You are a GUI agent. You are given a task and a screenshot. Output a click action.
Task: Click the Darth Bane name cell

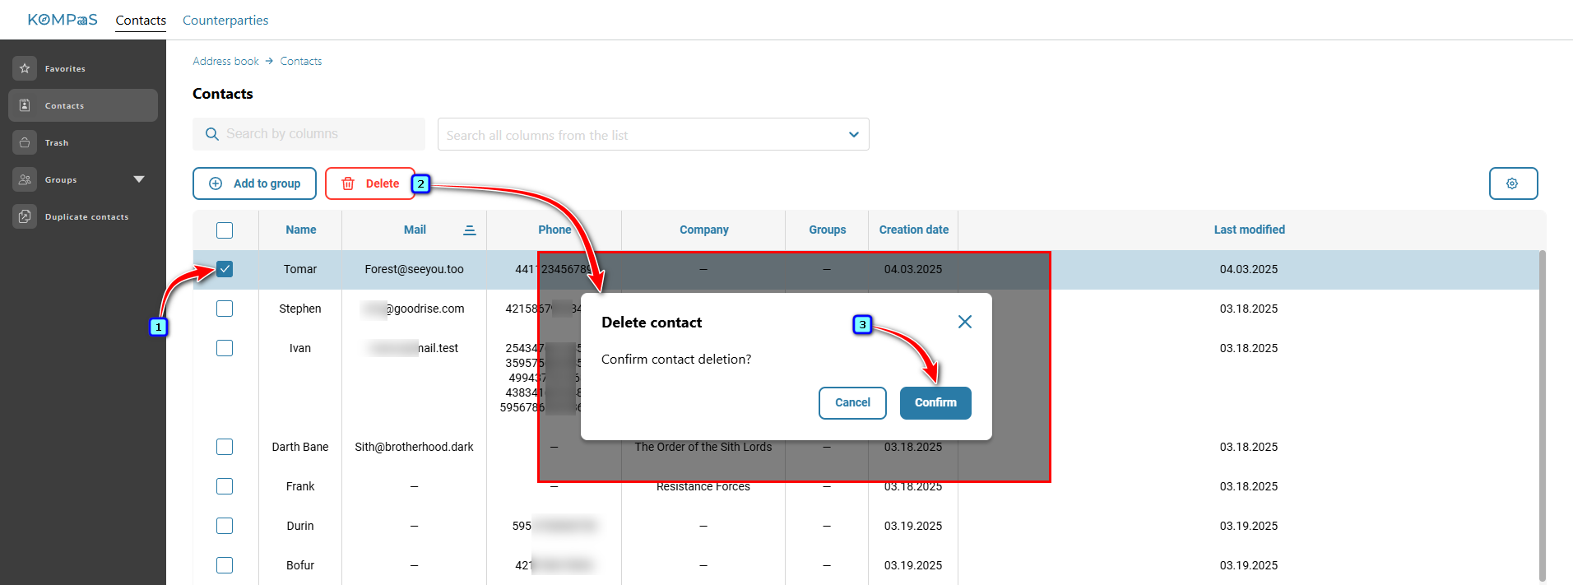(x=300, y=447)
